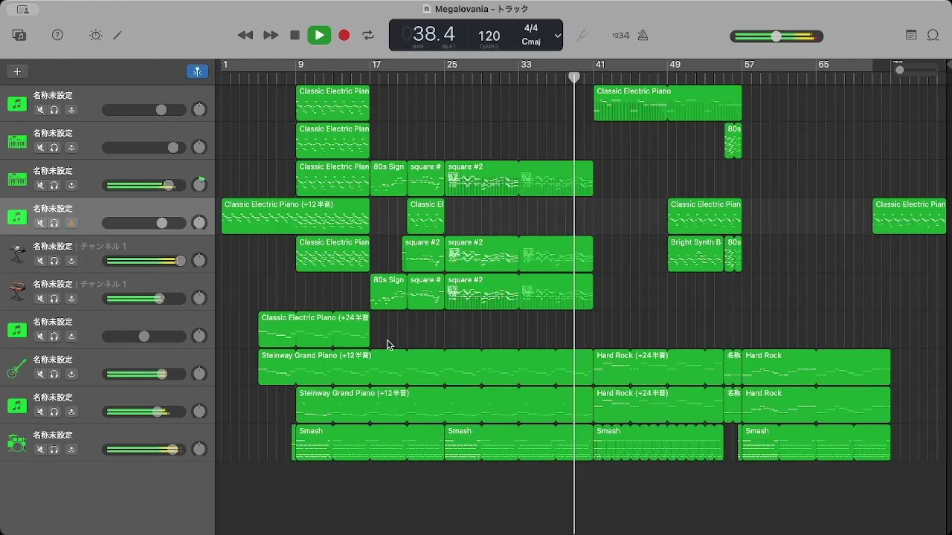Add a new track with plus button
This screenshot has width=952, height=535.
(17, 71)
